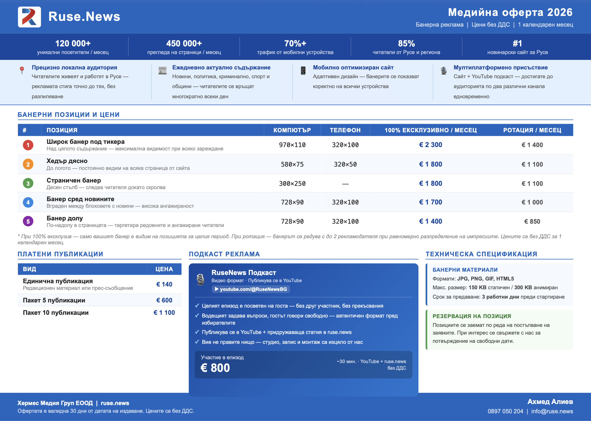
Task: Click the red map pin icon
Action: 22,70
